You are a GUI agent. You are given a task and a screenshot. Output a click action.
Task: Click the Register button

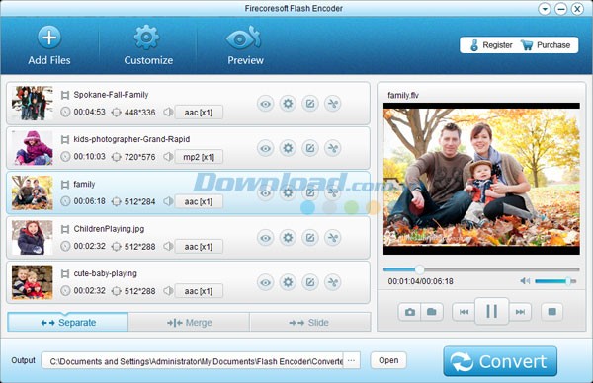click(x=491, y=45)
